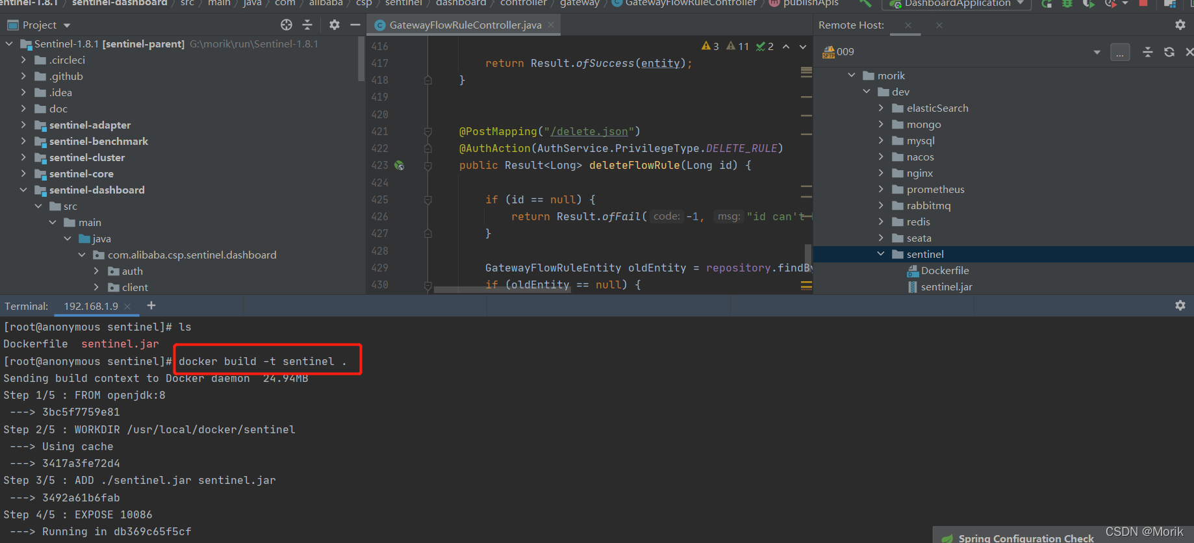The height and width of the screenshot is (543, 1194).
Task: Click the deleteFlowRule method name
Action: [634, 166]
